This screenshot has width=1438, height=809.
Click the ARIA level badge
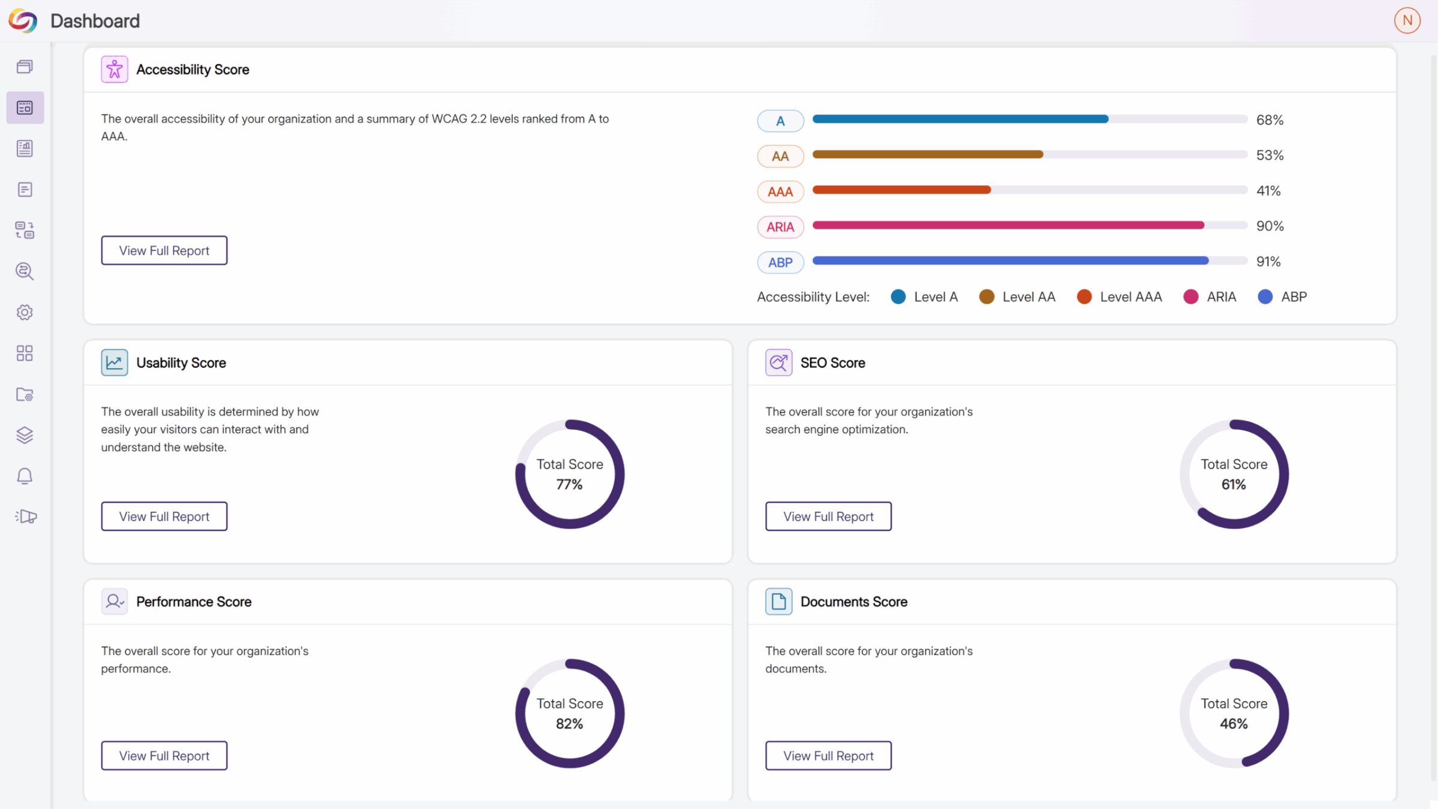[780, 227]
